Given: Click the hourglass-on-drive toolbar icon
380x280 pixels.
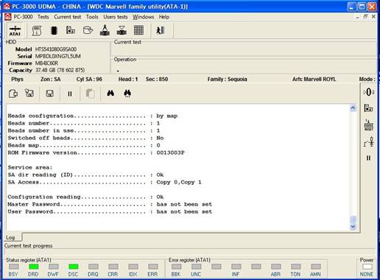Looking at the screenshot, I should (x=122, y=30).
